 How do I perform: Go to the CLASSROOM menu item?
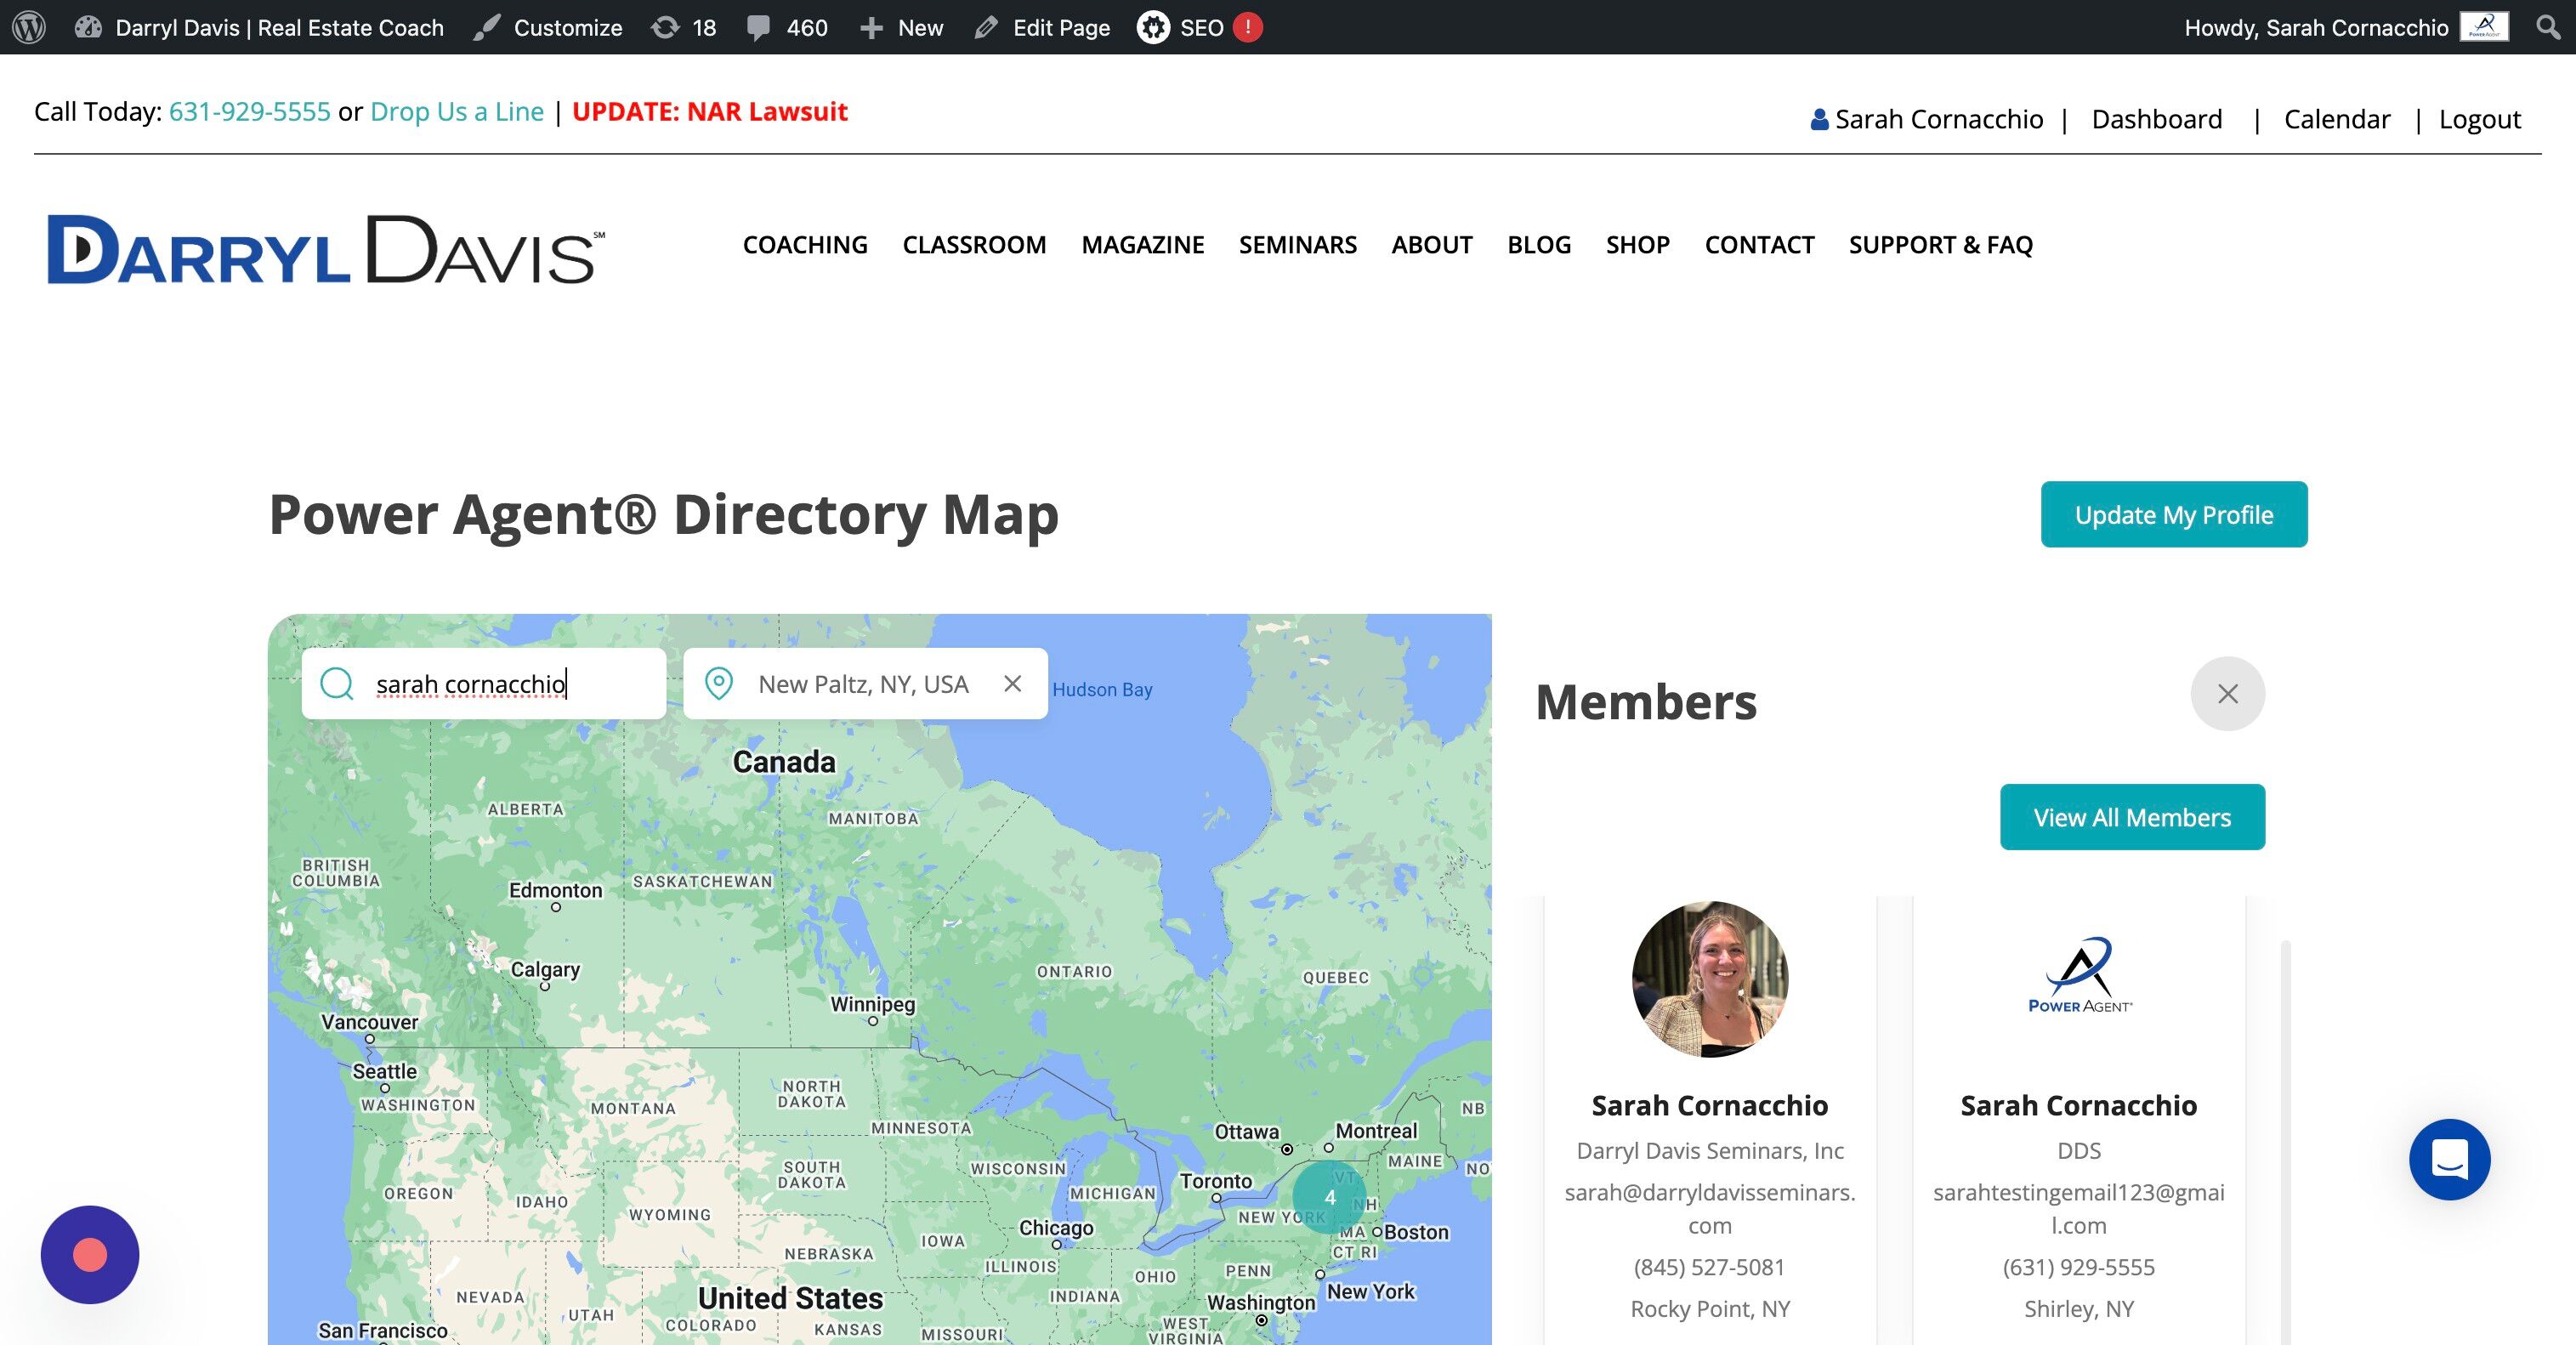[x=974, y=245]
